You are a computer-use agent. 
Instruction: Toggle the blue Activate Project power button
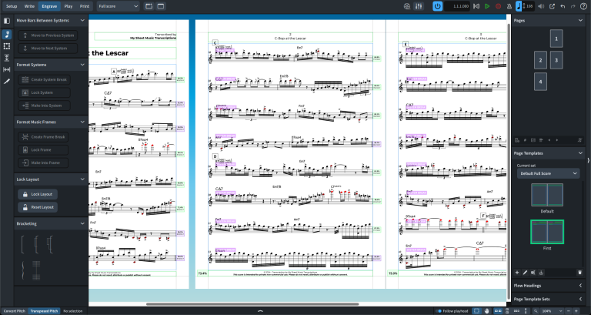click(x=437, y=6)
